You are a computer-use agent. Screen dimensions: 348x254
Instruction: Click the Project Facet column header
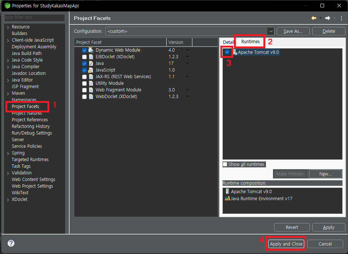tap(120, 42)
